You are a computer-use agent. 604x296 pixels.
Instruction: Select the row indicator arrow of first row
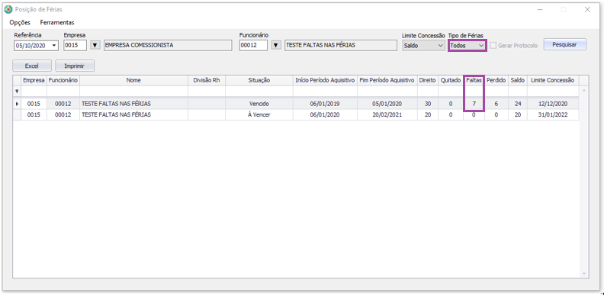17,104
